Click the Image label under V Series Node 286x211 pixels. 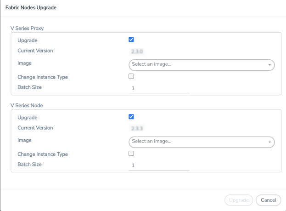(x=24, y=140)
